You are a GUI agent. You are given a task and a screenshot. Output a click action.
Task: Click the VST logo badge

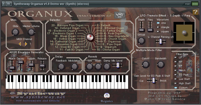click(120, 15)
